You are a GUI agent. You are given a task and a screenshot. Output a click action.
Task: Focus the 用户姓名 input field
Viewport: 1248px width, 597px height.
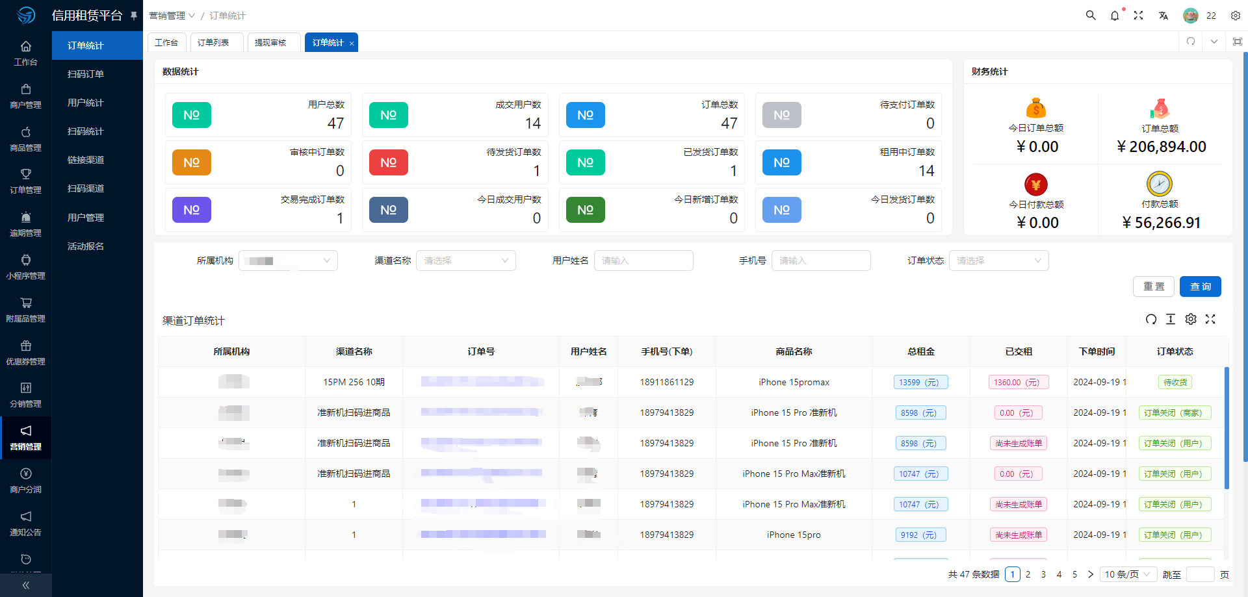pos(643,260)
